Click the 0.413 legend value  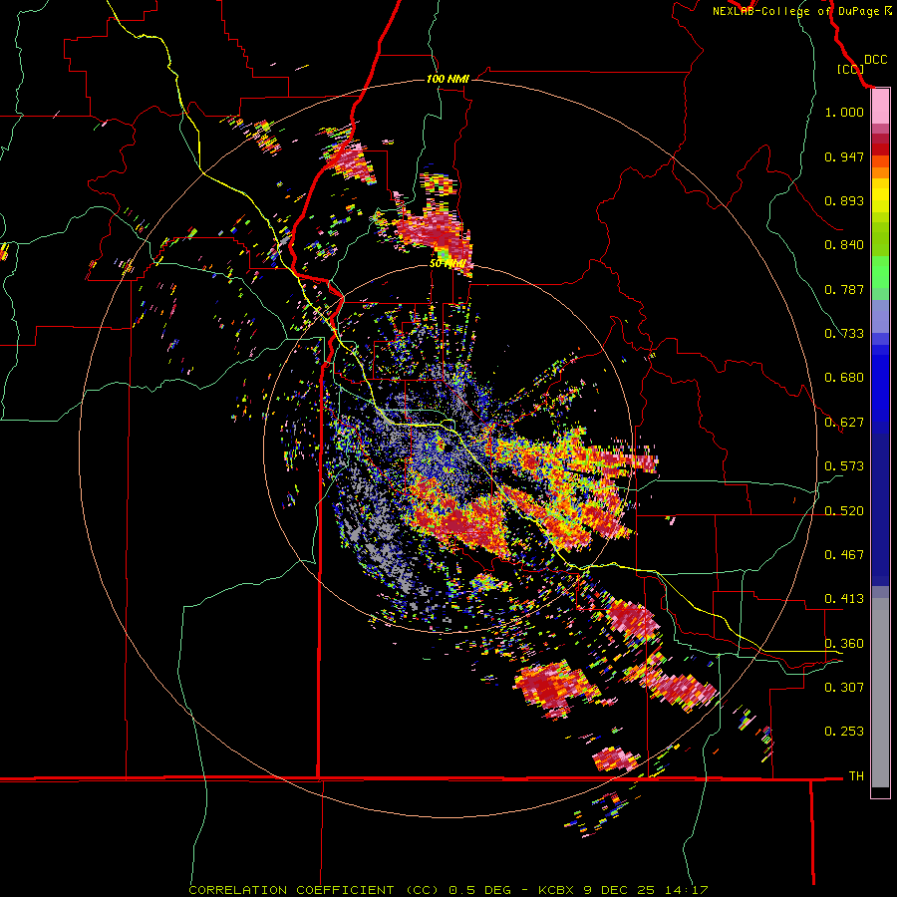point(844,599)
